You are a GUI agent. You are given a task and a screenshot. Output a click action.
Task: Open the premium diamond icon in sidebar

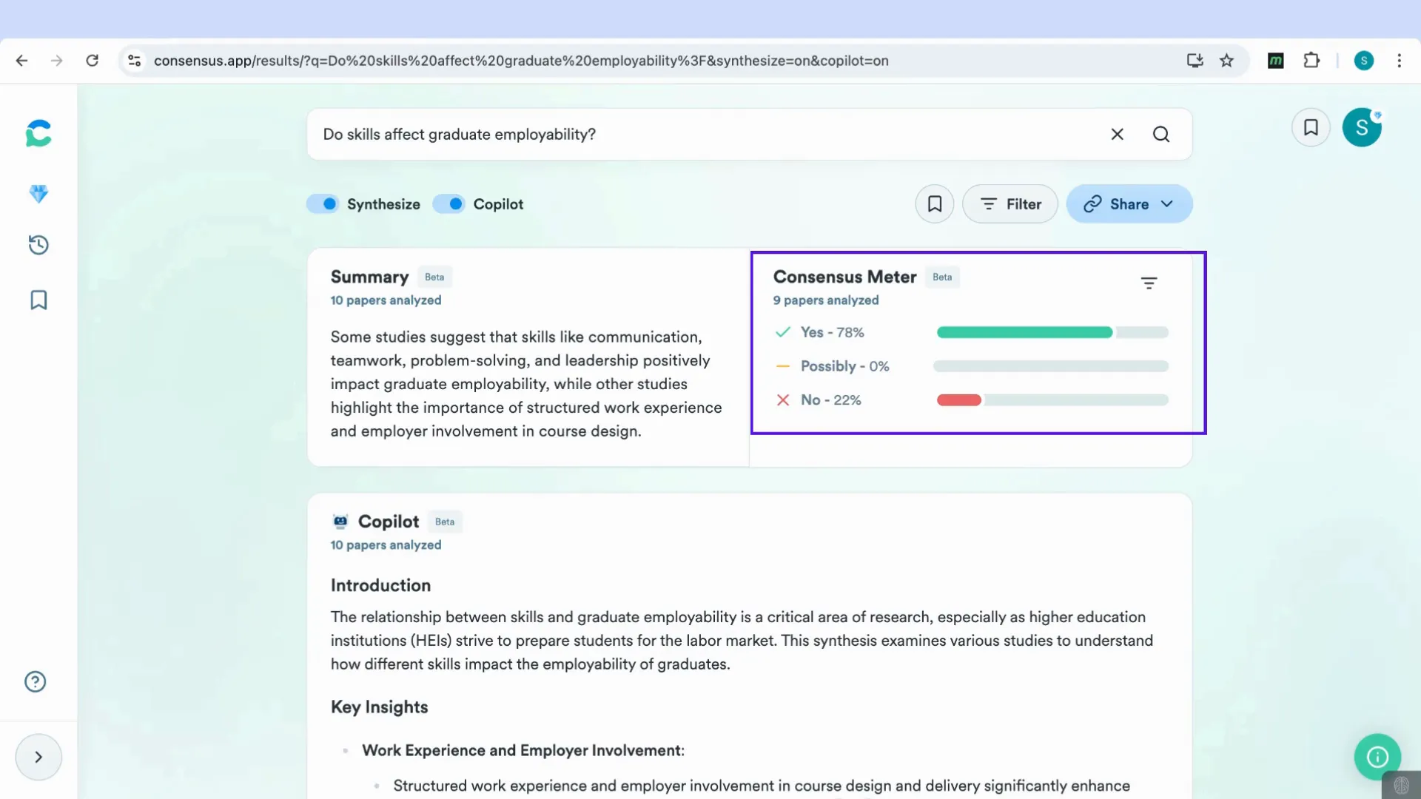click(38, 194)
